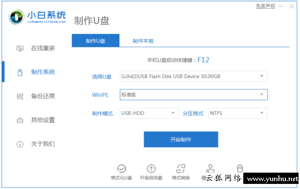Click the 小白系统 logo

click(37, 17)
